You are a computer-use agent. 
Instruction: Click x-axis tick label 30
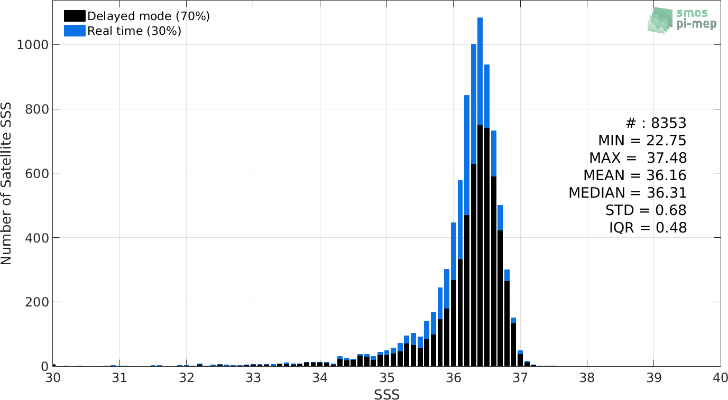click(53, 378)
